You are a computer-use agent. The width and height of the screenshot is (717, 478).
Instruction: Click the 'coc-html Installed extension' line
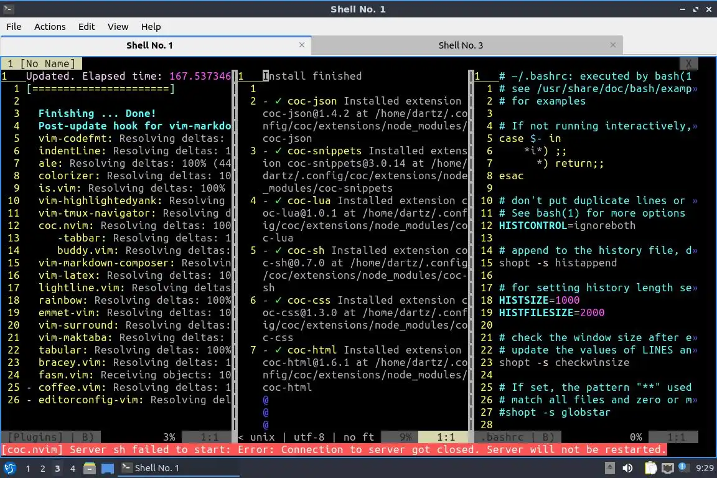coord(362,350)
